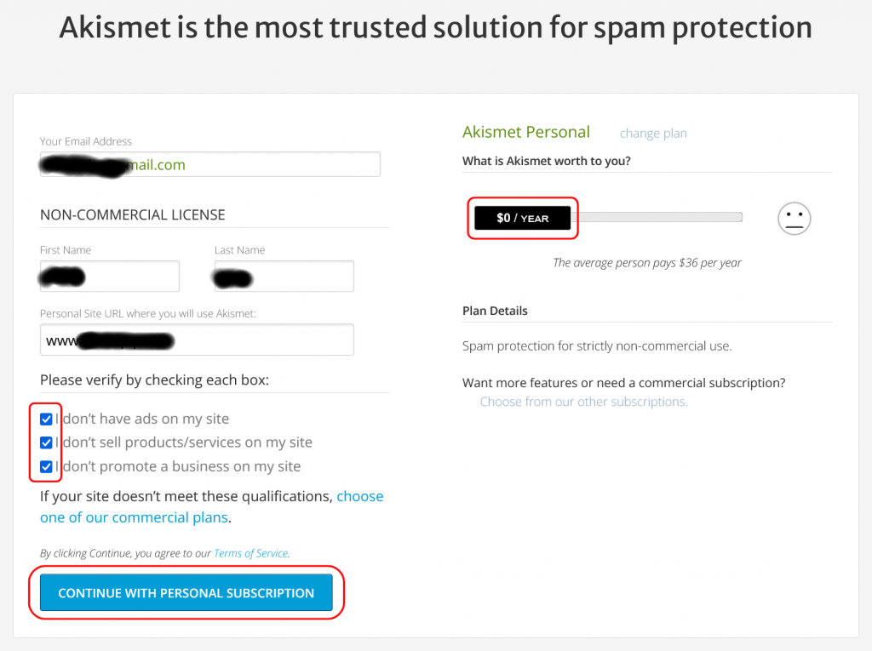872x651 pixels.
Task: Click the "I don't sell products/services" label
Action: [184, 443]
